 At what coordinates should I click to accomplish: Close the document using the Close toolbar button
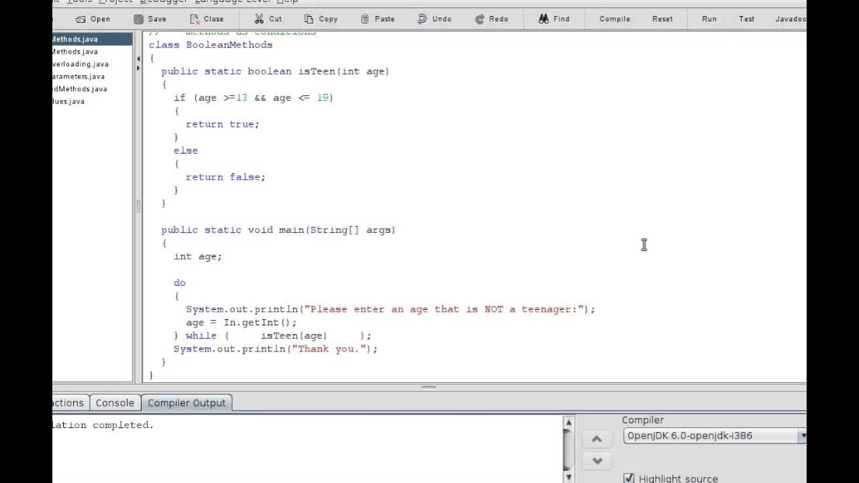click(x=207, y=19)
